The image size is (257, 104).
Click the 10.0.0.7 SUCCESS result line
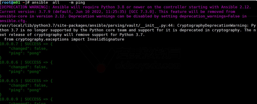tap(26, 44)
